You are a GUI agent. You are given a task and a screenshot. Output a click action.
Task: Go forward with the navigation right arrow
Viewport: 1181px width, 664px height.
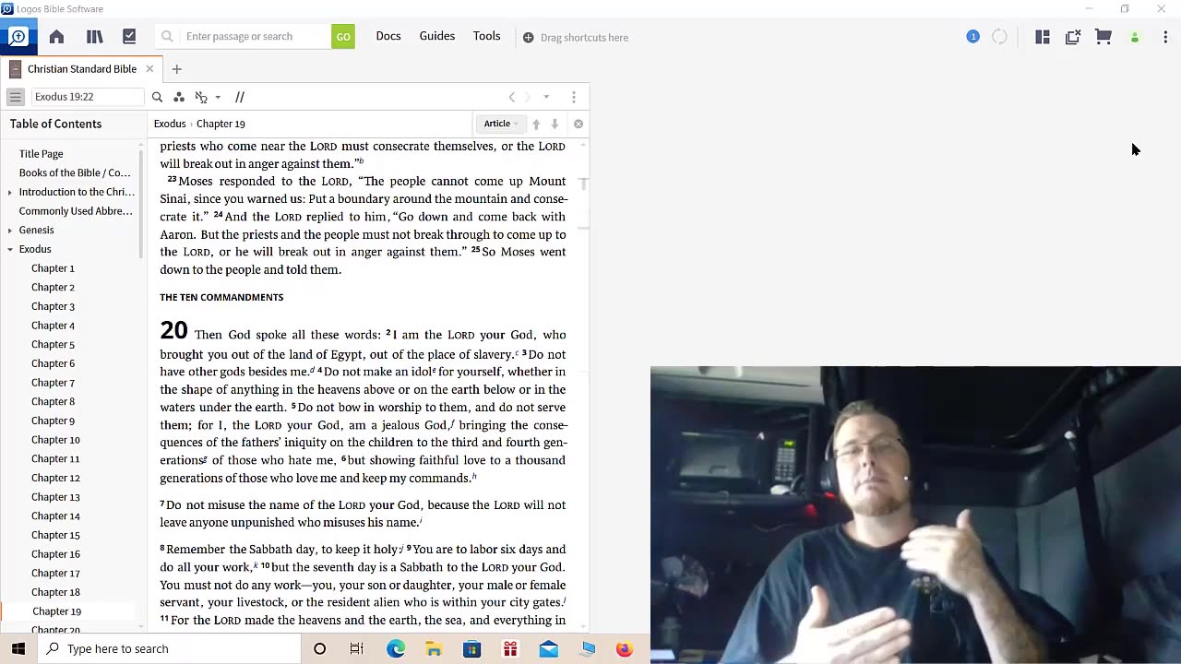click(x=528, y=97)
